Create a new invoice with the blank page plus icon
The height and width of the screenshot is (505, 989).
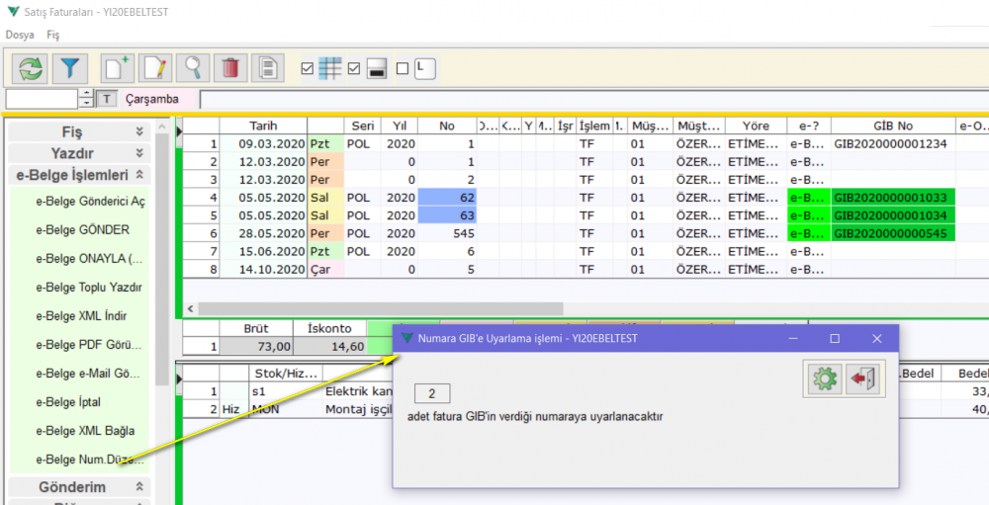tap(118, 68)
